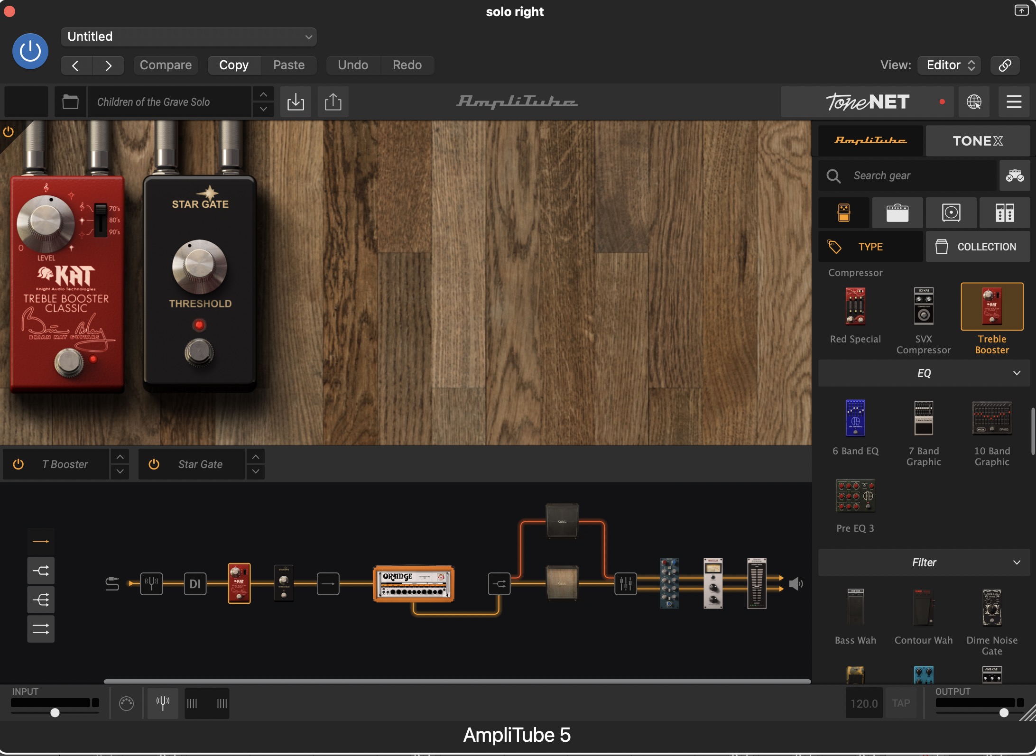Screen dimensions: 1036x756
Task: Select the stomp pedal gear category icon
Action: pos(843,213)
